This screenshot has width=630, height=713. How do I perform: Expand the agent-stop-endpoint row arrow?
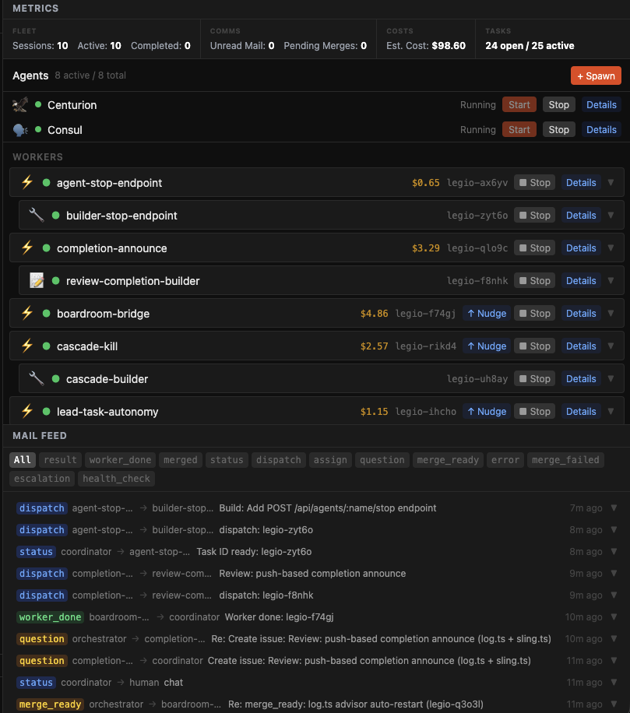pyautogui.click(x=611, y=182)
